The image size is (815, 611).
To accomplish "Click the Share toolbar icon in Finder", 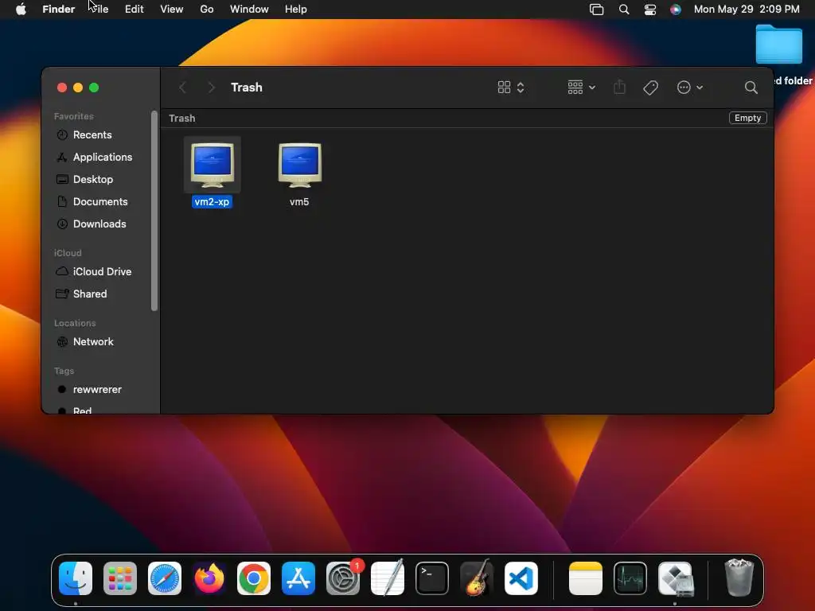I will (619, 88).
